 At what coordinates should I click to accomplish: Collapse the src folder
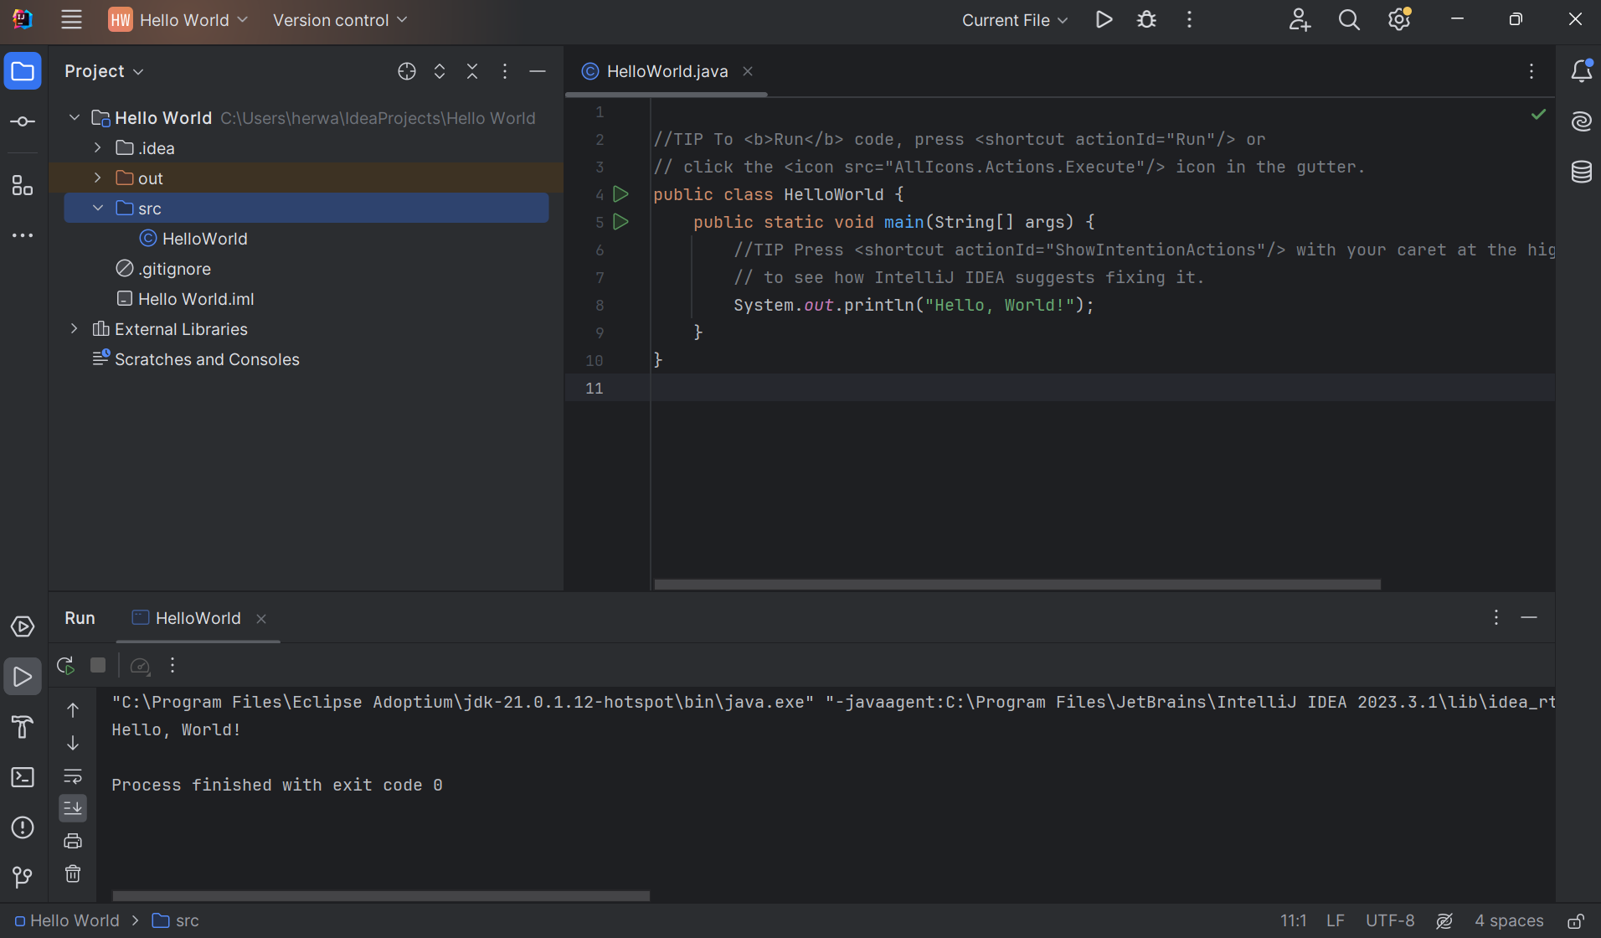pyautogui.click(x=98, y=209)
